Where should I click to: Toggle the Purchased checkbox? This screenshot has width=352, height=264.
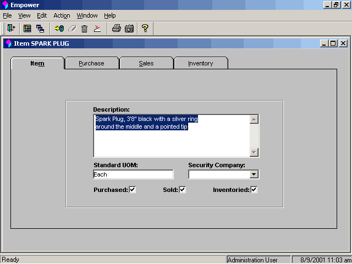tap(133, 190)
